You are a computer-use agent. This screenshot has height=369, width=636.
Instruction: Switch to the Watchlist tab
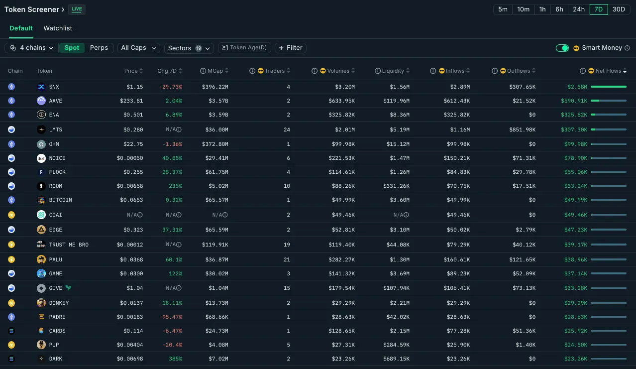pyautogui.click(x=58, y=28)
